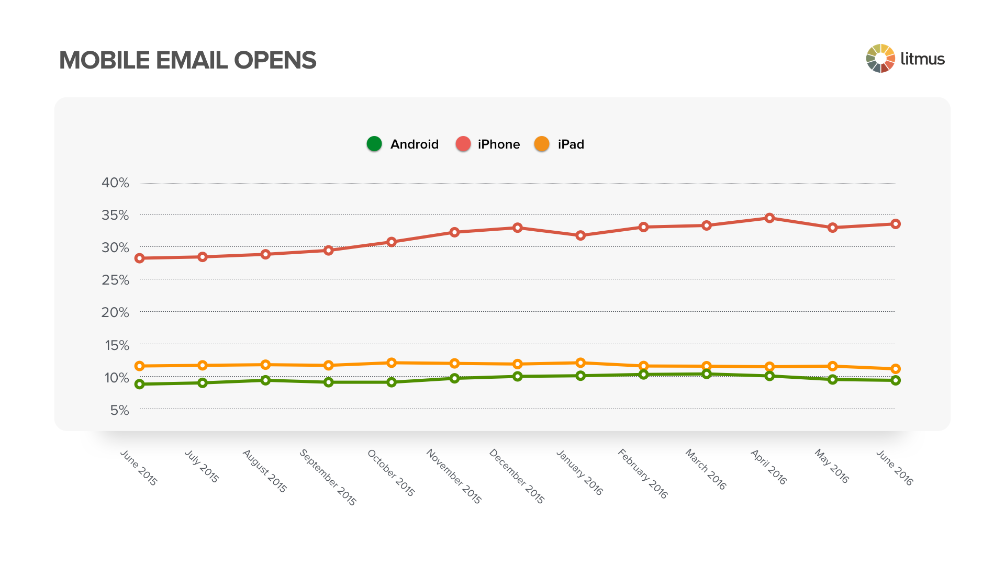Click the green Android legend dot
The image size is (1005, 565).
click(374, 144)
